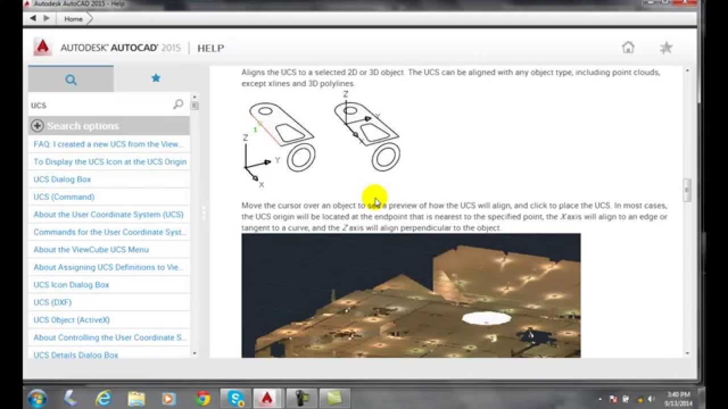Open 'FAQ: I created a new UCS' result

point(109,144)
